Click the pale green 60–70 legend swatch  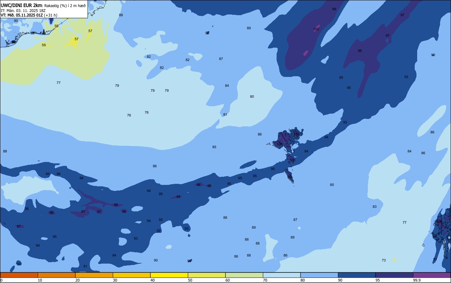[244, 275]
